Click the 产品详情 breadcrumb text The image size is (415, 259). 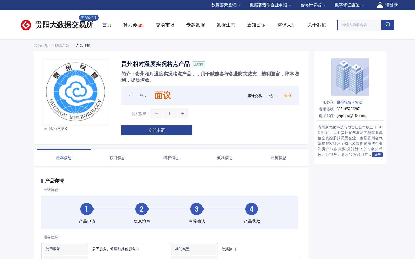coord(83,45)
